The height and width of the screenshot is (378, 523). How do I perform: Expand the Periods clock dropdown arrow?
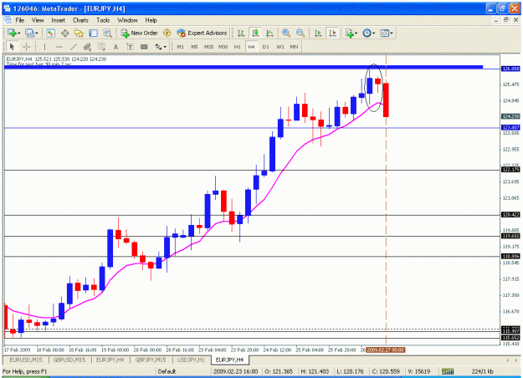[x=374, y=33]
